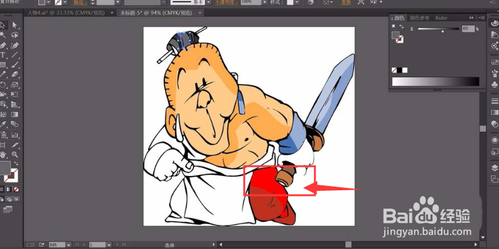Pick the black swatch in Color panel
Screen dimensions: 499x249
pyautogui.click(x=399, y=70)
